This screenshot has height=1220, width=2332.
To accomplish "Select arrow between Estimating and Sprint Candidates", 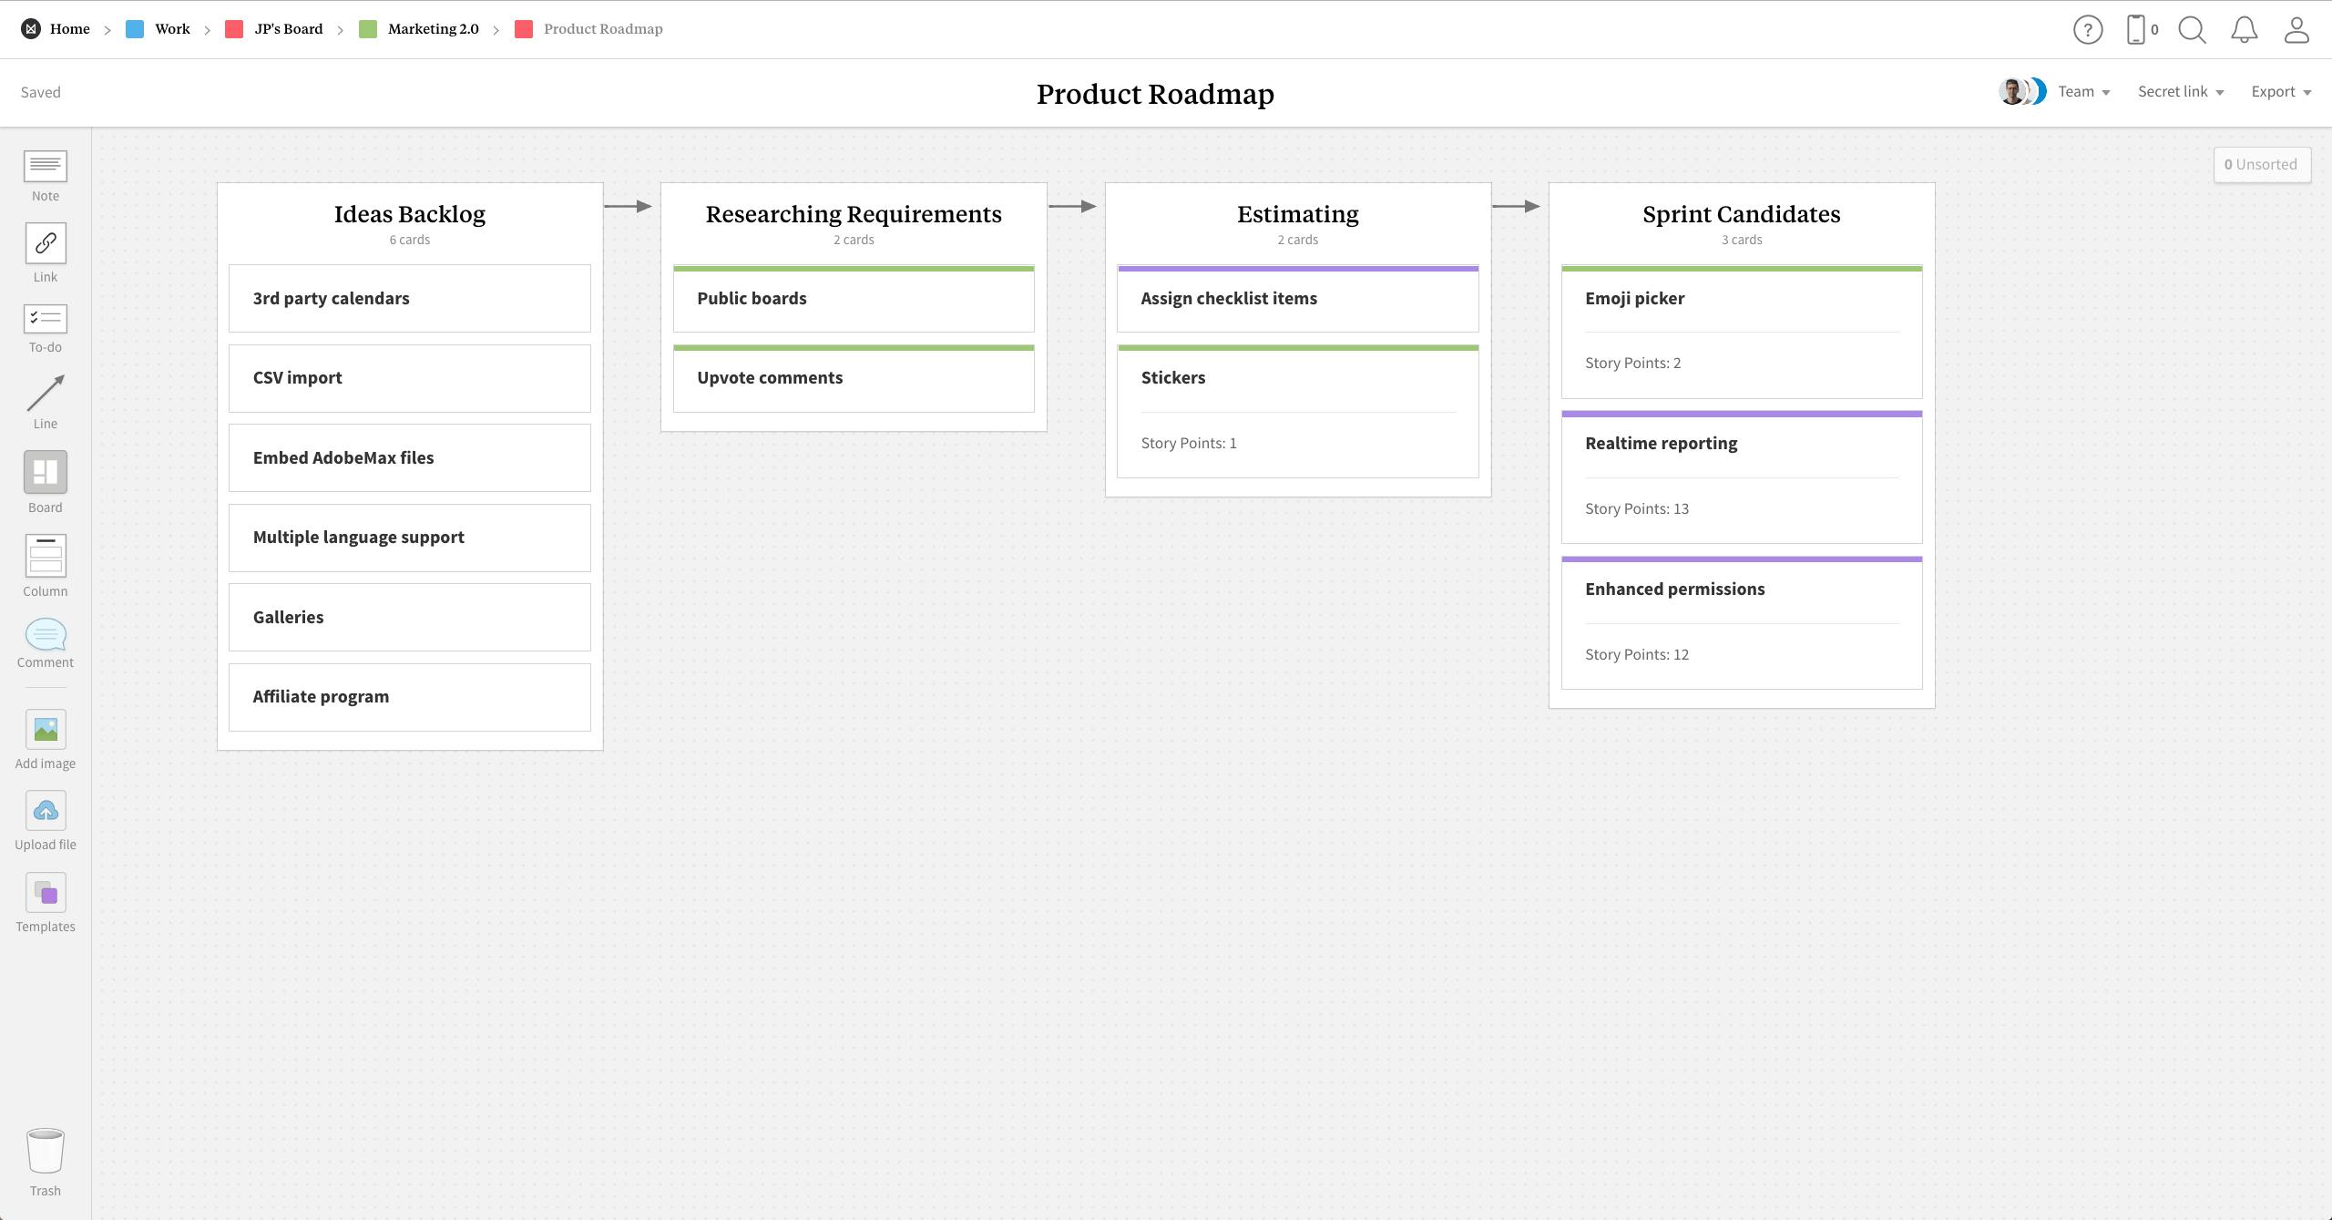I will (x=1516, y=206).
